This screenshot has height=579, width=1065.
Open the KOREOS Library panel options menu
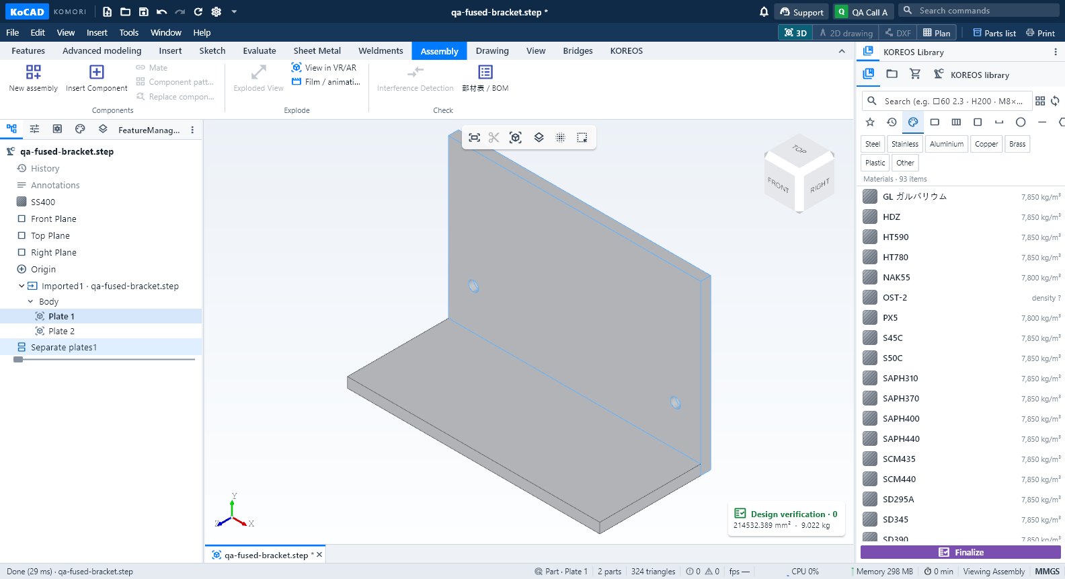[x=1055, y=52]
